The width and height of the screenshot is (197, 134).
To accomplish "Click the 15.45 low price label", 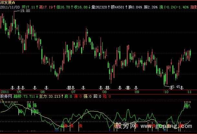I will 175,87.
